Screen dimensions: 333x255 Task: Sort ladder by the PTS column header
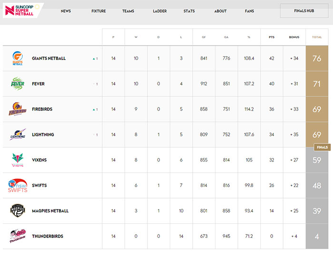(x=272, y=37)
